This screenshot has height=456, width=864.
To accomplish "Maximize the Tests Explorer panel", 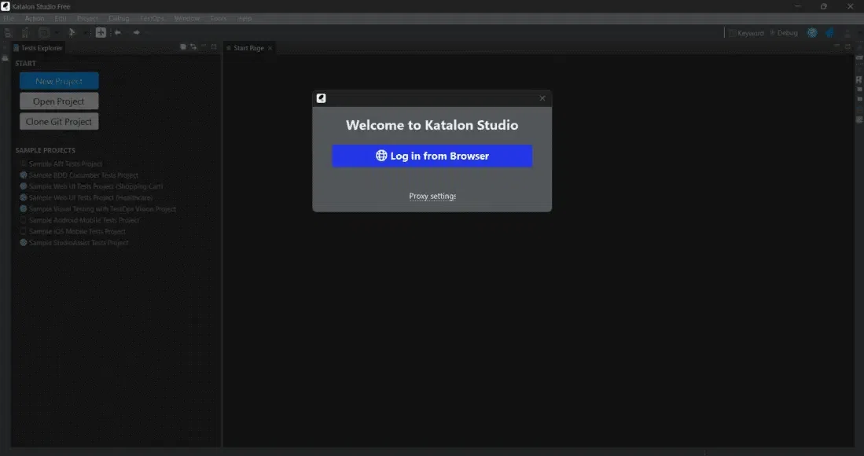I will (215, 47).
